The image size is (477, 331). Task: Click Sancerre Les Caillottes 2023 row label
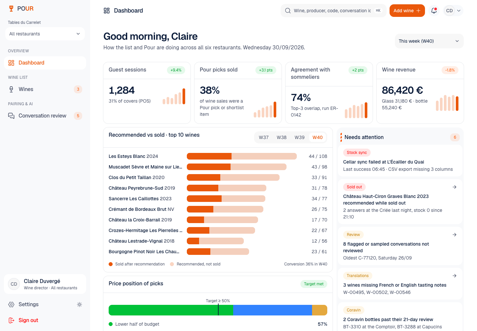pos(140,199)
